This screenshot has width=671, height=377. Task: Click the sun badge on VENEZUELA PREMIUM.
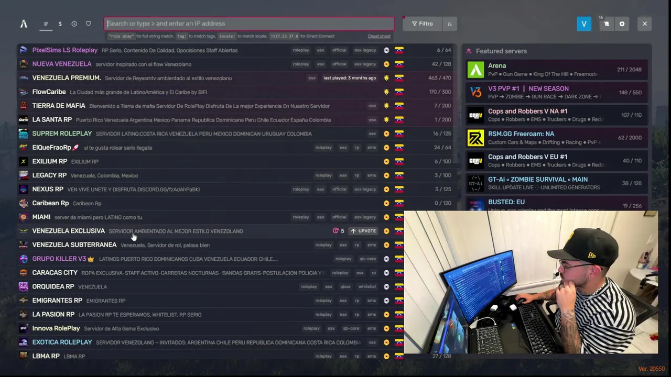click(386, 78)
